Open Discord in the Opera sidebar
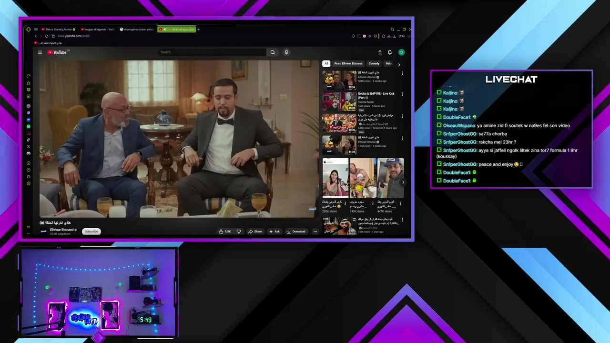 29,153
